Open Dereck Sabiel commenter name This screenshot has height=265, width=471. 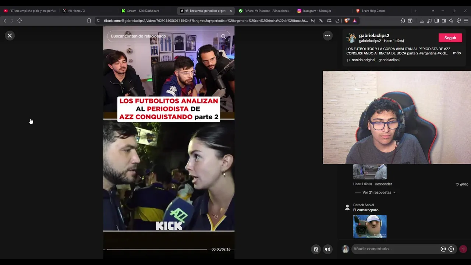[364, 205]
